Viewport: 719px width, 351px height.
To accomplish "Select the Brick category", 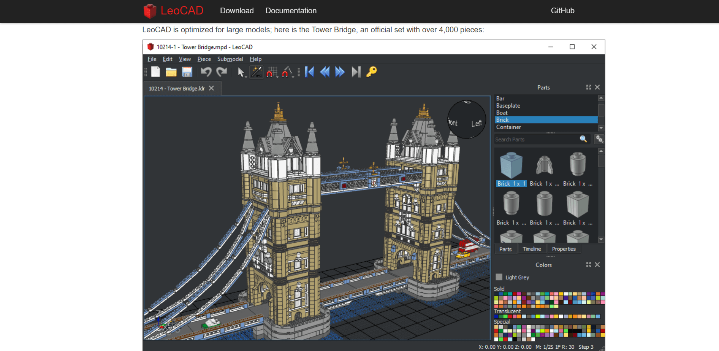I will [546, 120].
